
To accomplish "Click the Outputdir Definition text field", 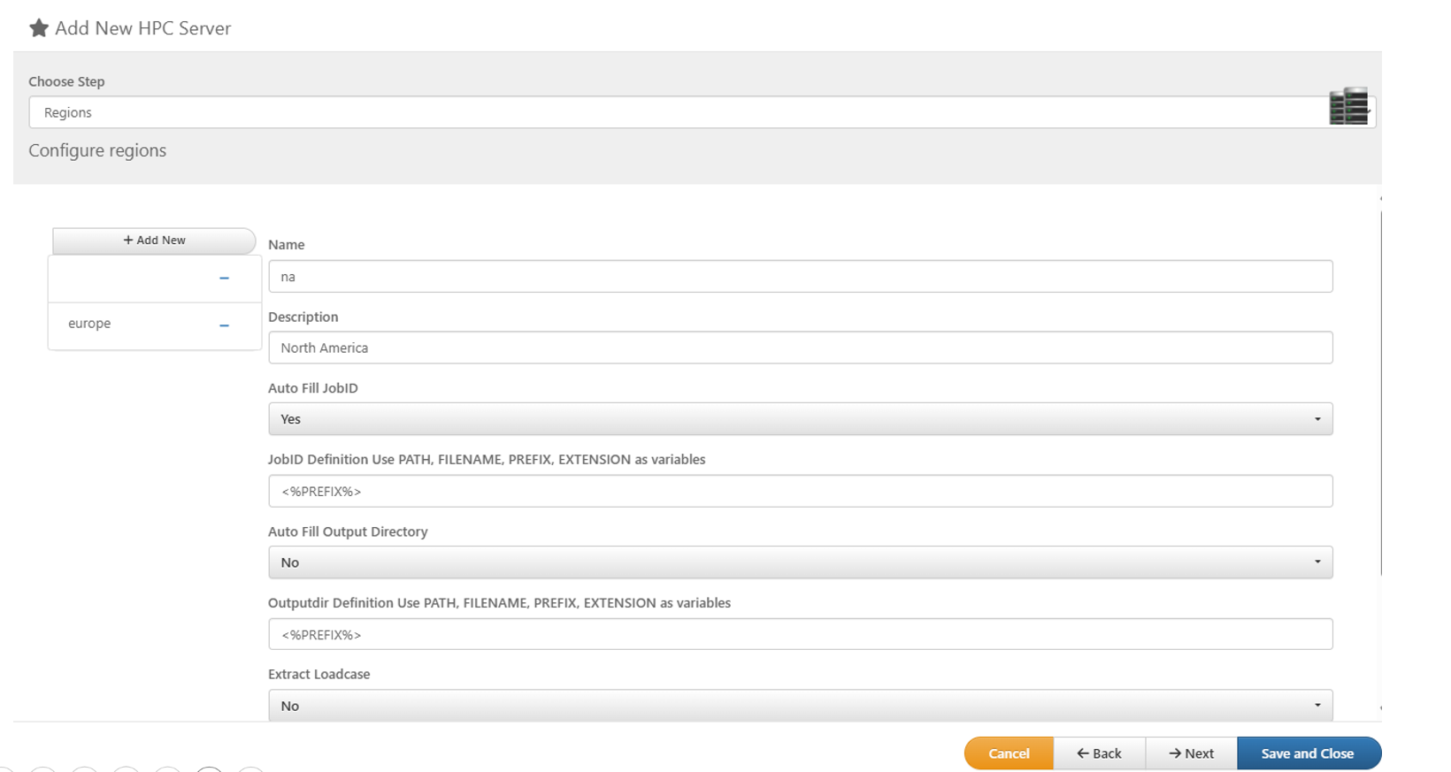I will pos(800,635).
